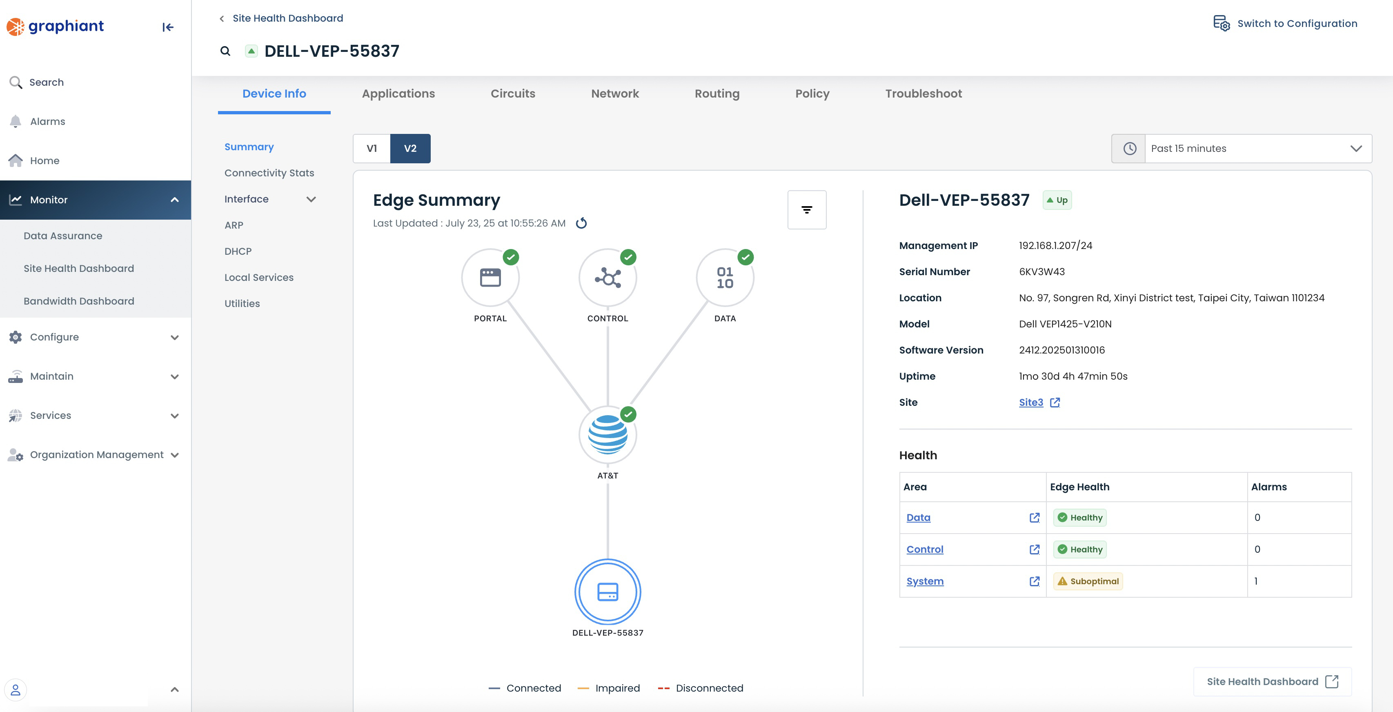Click the Switch to Configuration icon
This screenshot has width=1393, height=712.
click(1222, 23)
